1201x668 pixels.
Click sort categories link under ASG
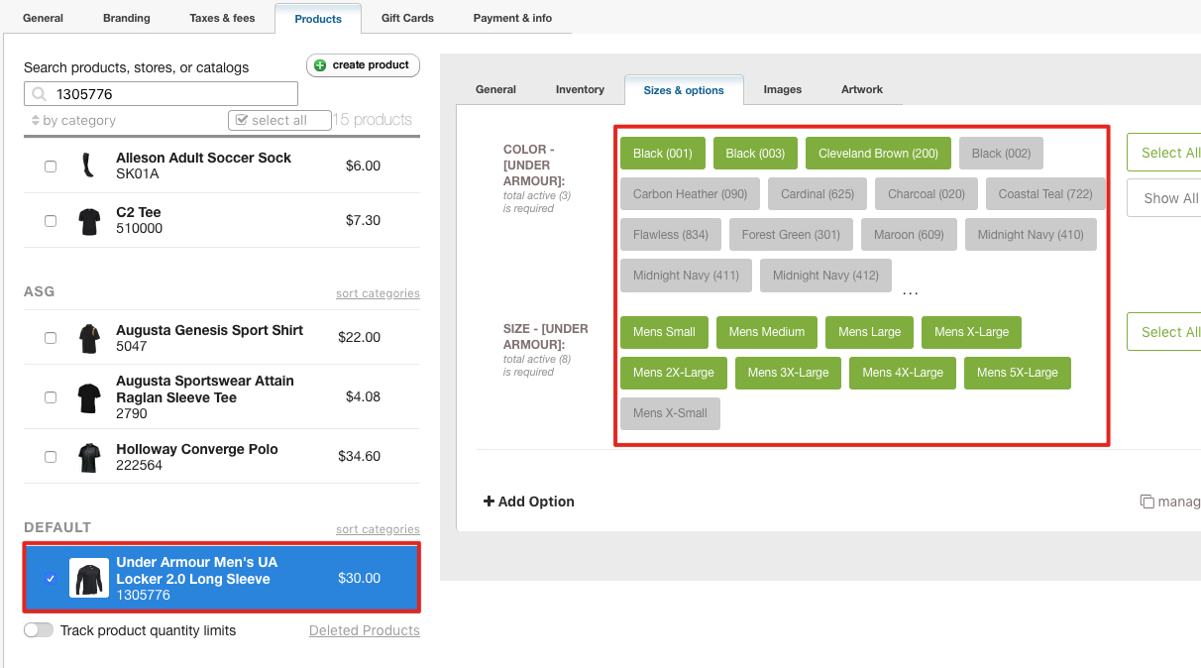tap(378, 293)
